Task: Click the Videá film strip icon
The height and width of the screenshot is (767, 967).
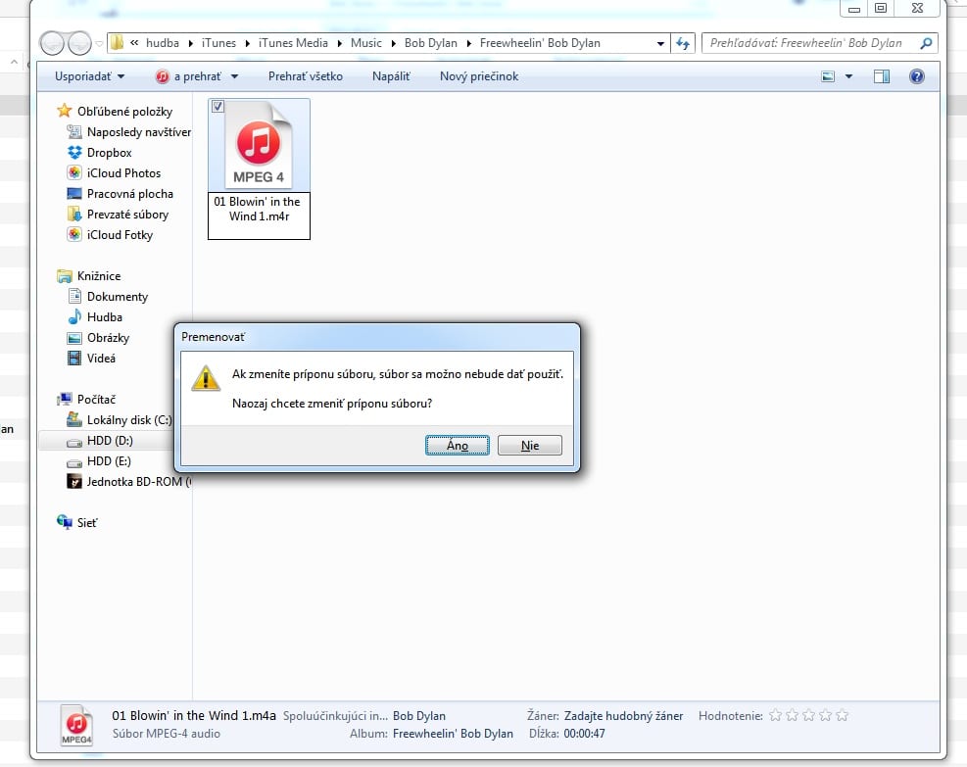Action: coord(74,359)
